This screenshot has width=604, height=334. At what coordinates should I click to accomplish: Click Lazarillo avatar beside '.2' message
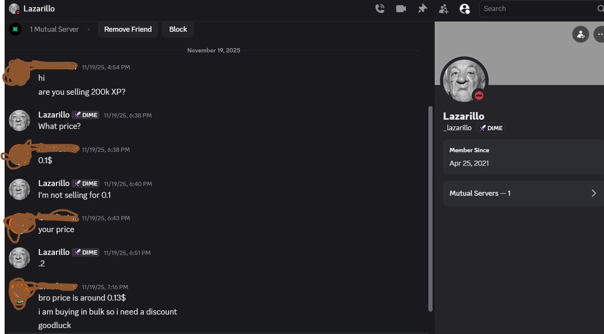19,258
